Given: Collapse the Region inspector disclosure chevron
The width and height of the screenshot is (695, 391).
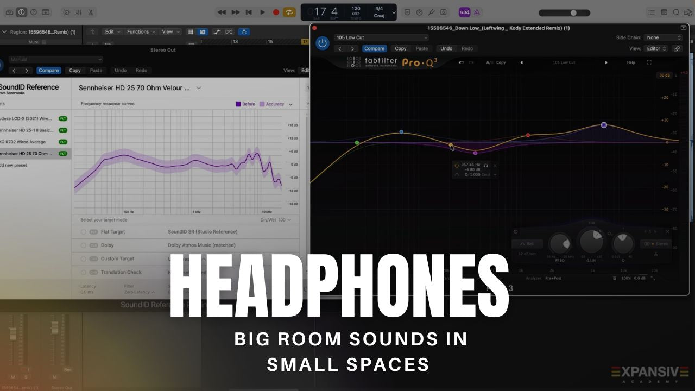Looking at the screenshot, I should point(4,32).
